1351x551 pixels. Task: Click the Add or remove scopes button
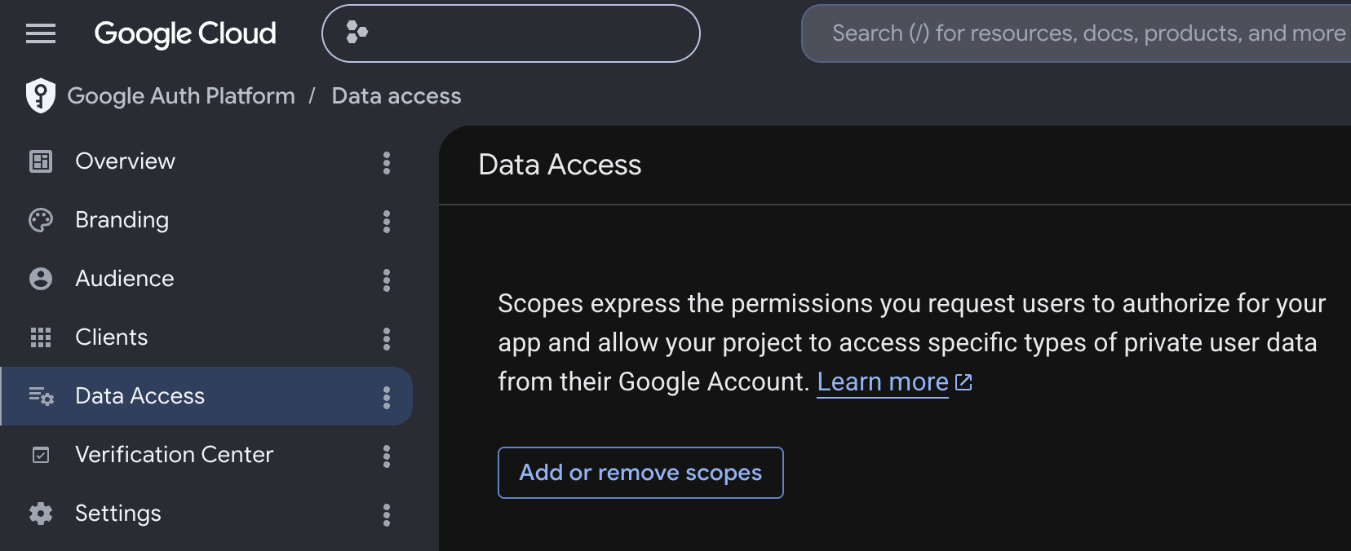(x=640, y=473)
